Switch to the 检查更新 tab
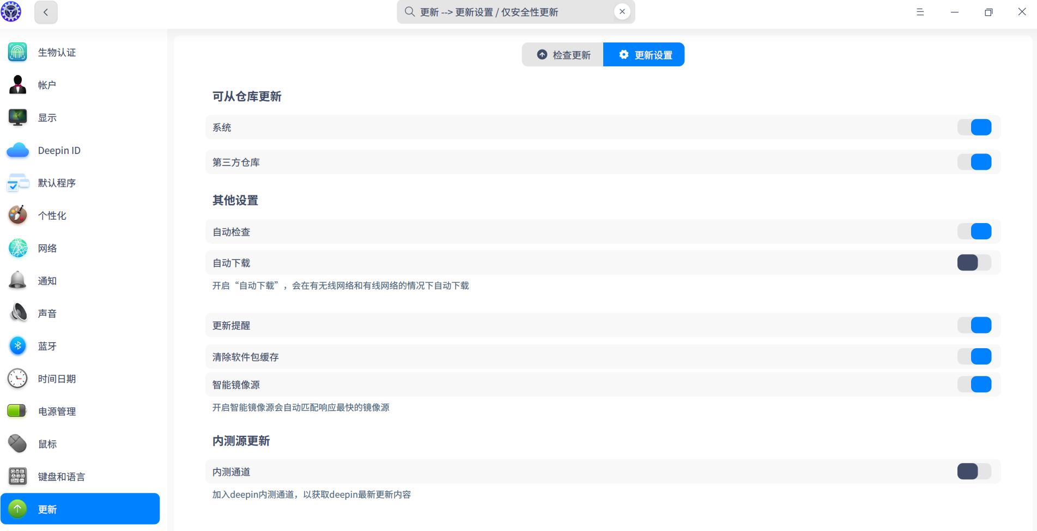The height and width of the screenshot is (531, 1037). click(x=562, y=54)
